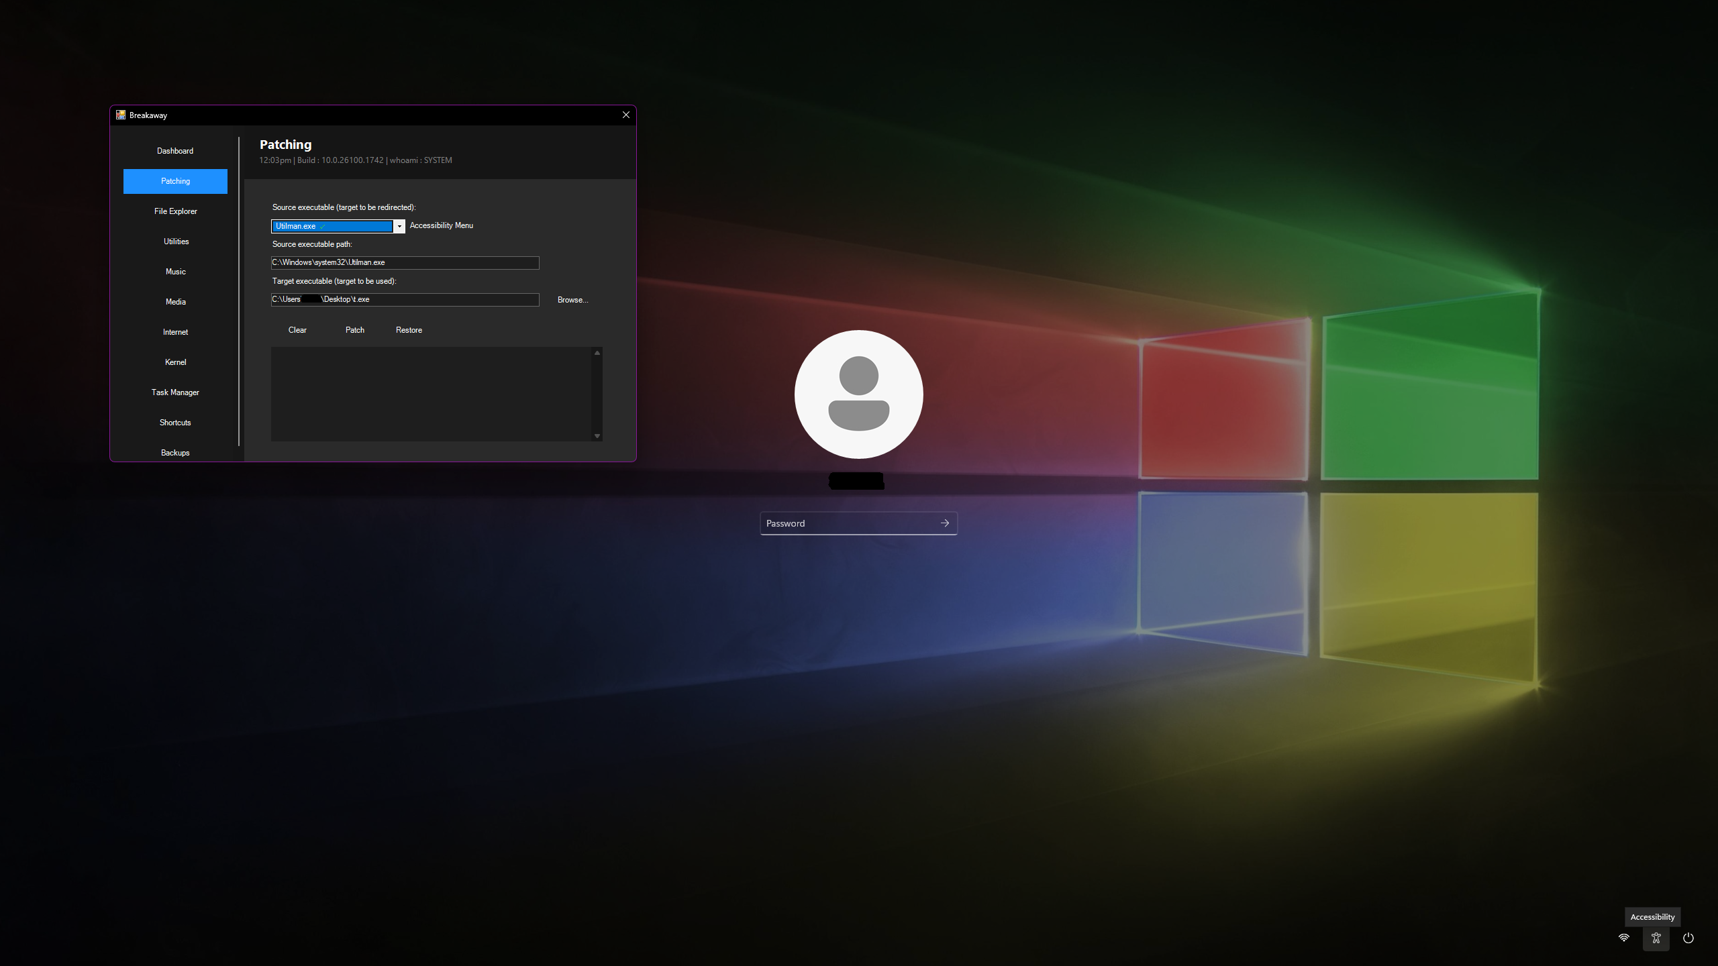The width and height of the screenshot is (1718, 966).
Task: Click the user account avatar picture
Action: [x=859, y=394]
